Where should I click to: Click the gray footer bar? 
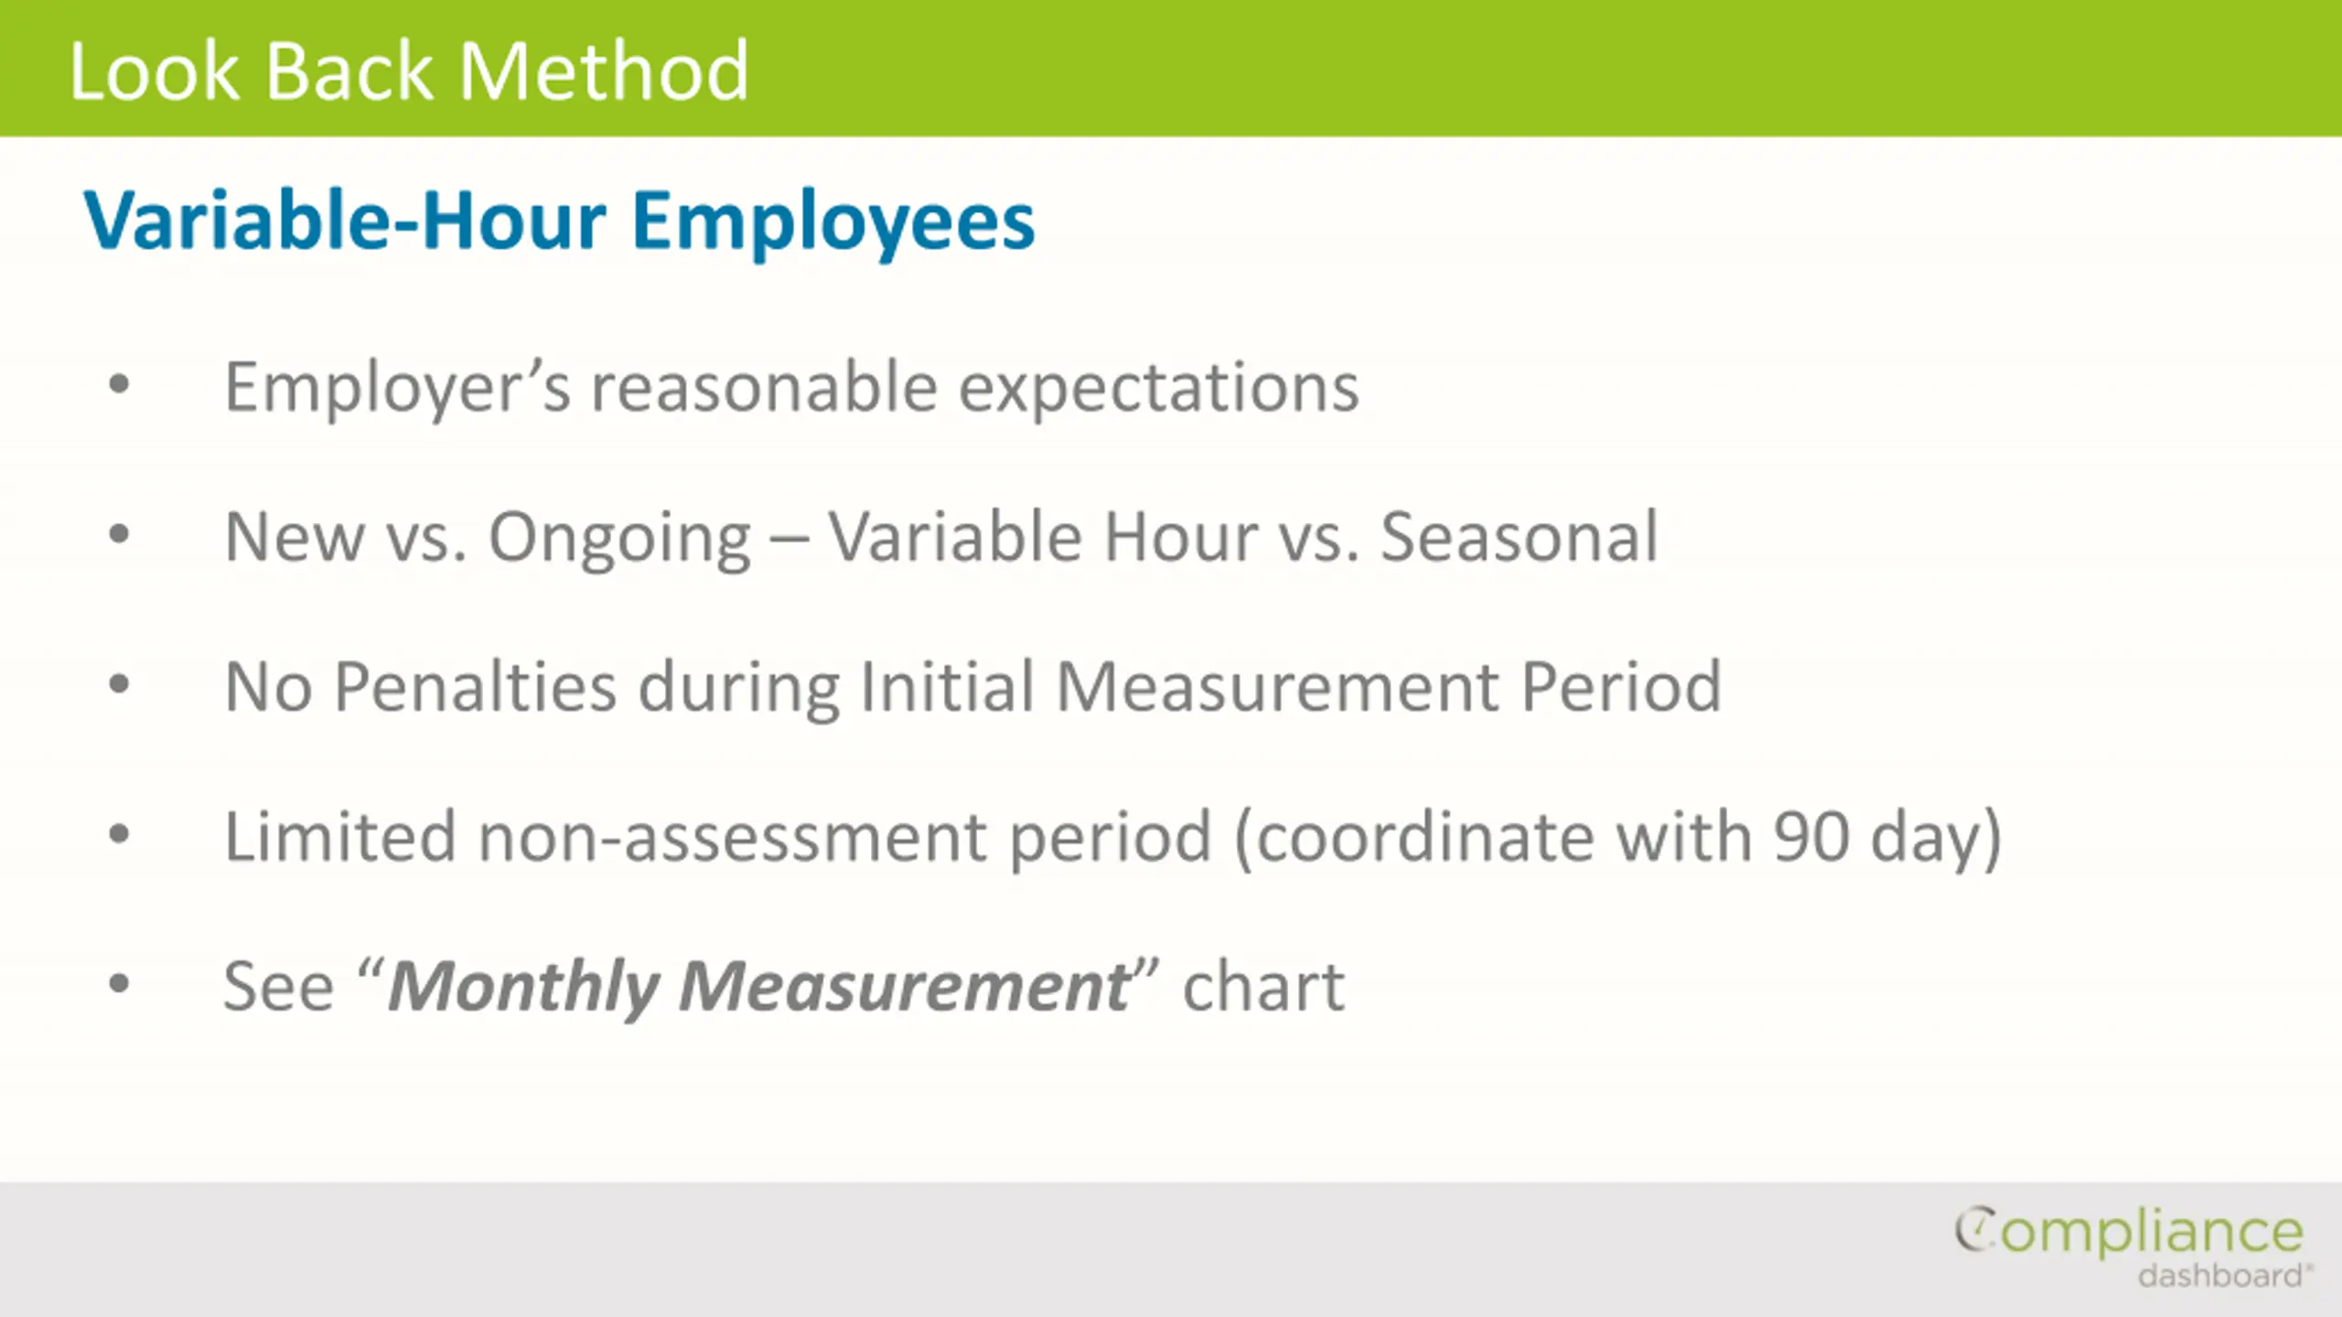point(1171,1249)
